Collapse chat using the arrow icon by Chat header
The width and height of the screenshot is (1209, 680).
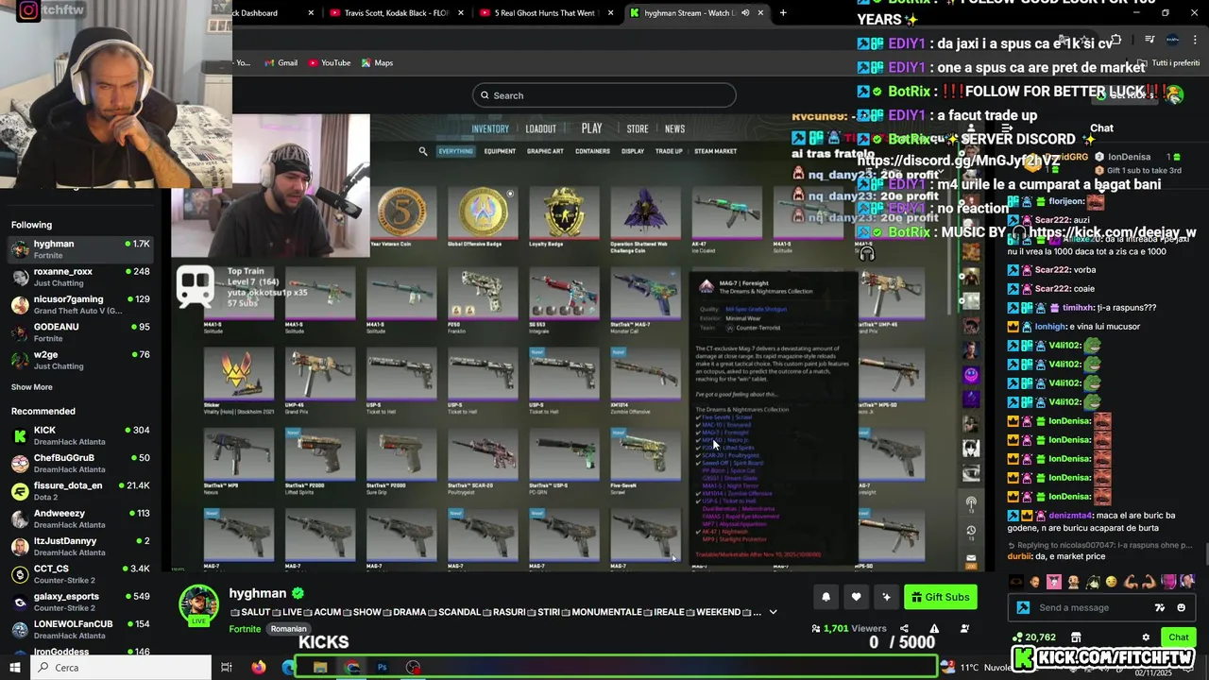(1006, 127)
